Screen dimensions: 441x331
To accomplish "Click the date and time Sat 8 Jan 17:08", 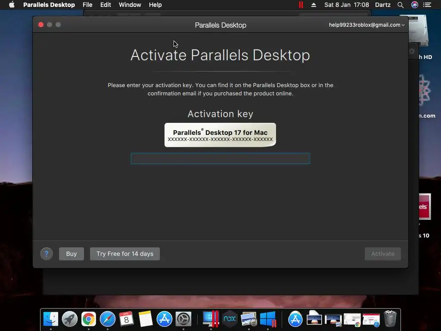I will coord(347,5).
